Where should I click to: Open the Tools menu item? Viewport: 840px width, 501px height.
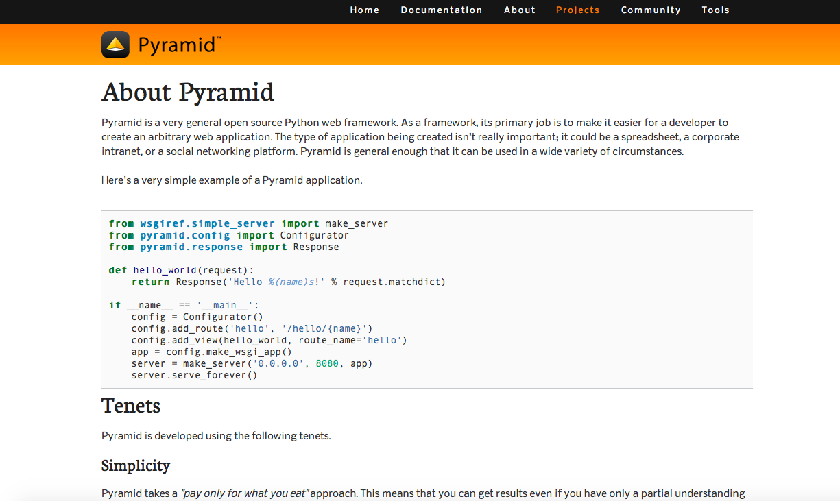(716, 10)
